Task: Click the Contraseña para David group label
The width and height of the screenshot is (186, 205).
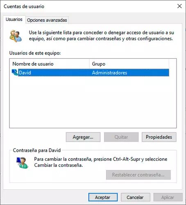Action: [37, 150]
